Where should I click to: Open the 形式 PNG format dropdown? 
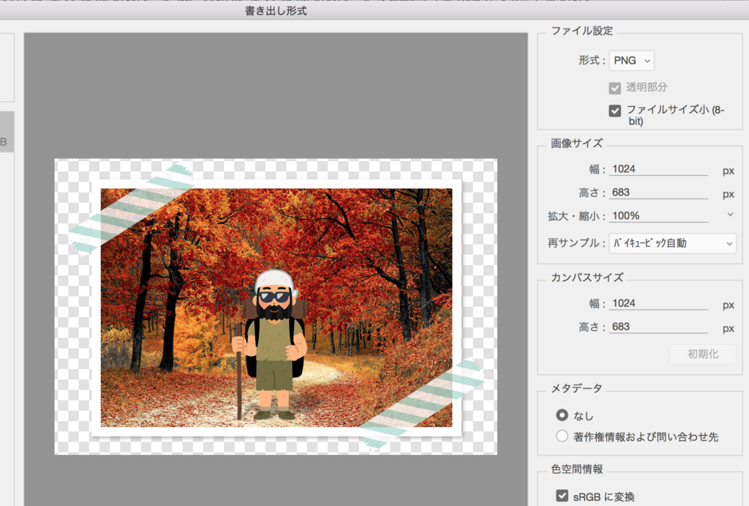click(631, 61)
